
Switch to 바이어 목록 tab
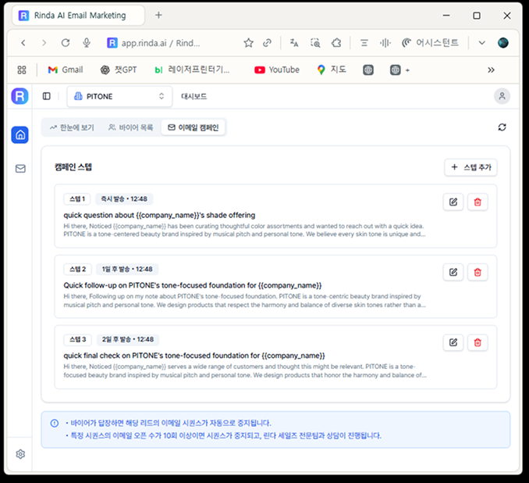(131, 127)
